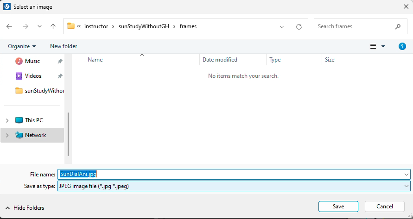Click the Cancel button
Viewport: 413px width, 219px height.
click(385, 206)
